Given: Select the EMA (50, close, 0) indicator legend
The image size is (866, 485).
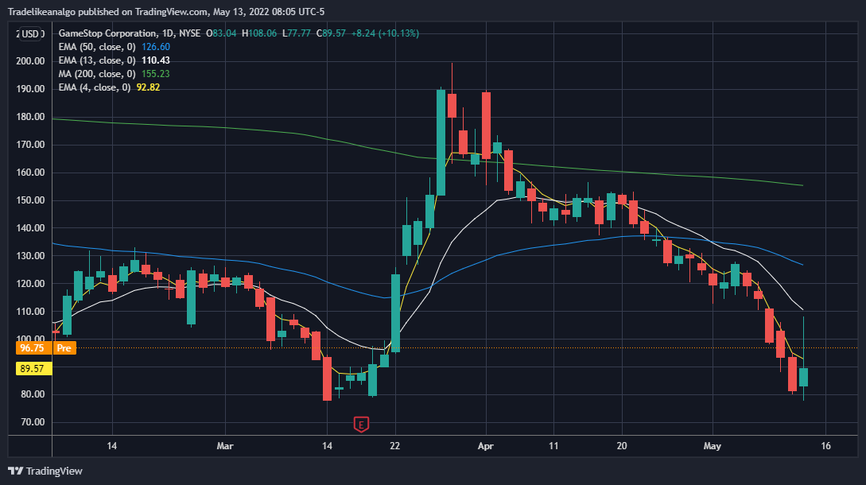Looking at the screenshot, I should (x=97, y=47).
